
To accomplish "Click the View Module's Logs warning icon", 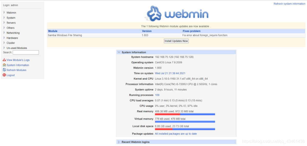I will point(4,60).
